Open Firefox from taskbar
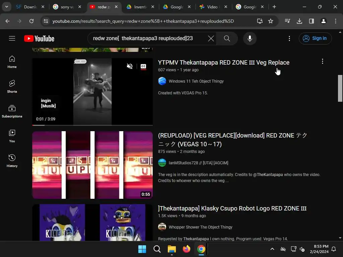 [x=187, y=249]
